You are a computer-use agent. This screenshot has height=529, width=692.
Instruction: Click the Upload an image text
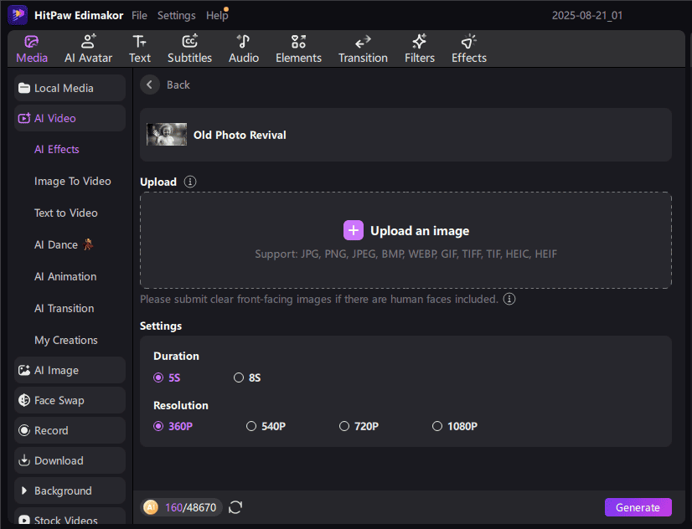420,230
